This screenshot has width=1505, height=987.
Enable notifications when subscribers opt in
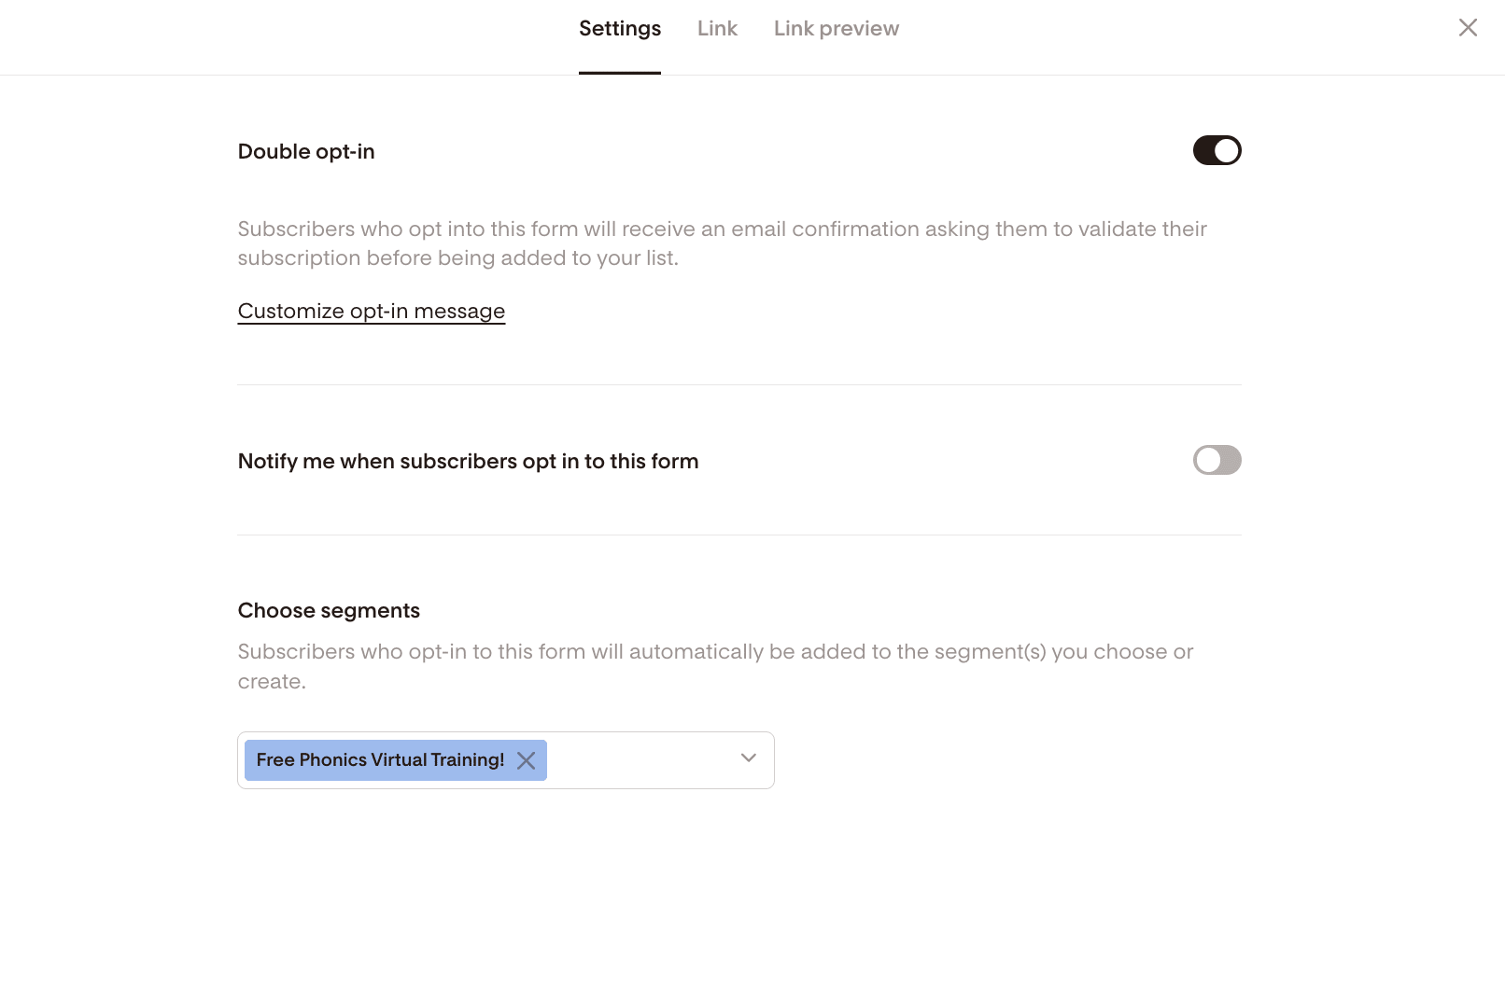pos(1217,460)
